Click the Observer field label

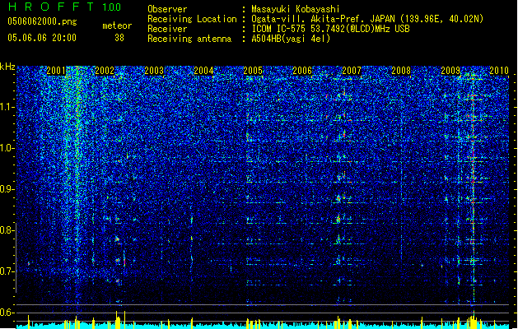[167, 9]
